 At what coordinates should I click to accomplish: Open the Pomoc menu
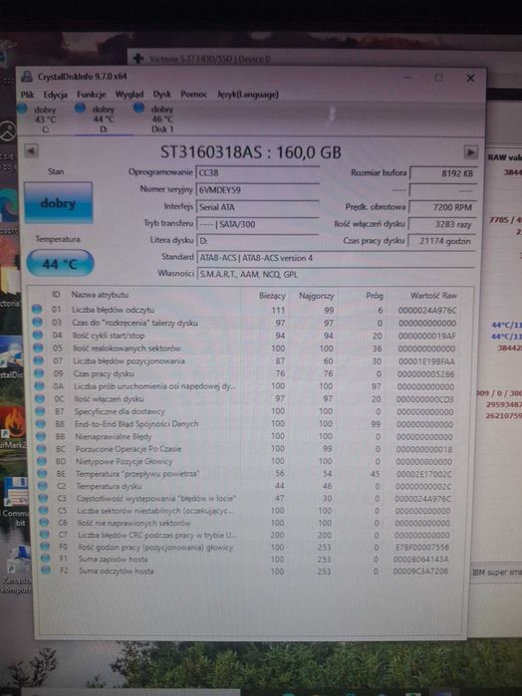coord(193,95)
